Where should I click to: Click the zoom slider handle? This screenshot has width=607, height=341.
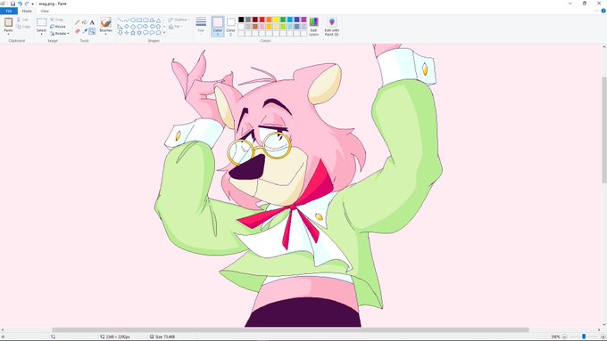[584, 337]
